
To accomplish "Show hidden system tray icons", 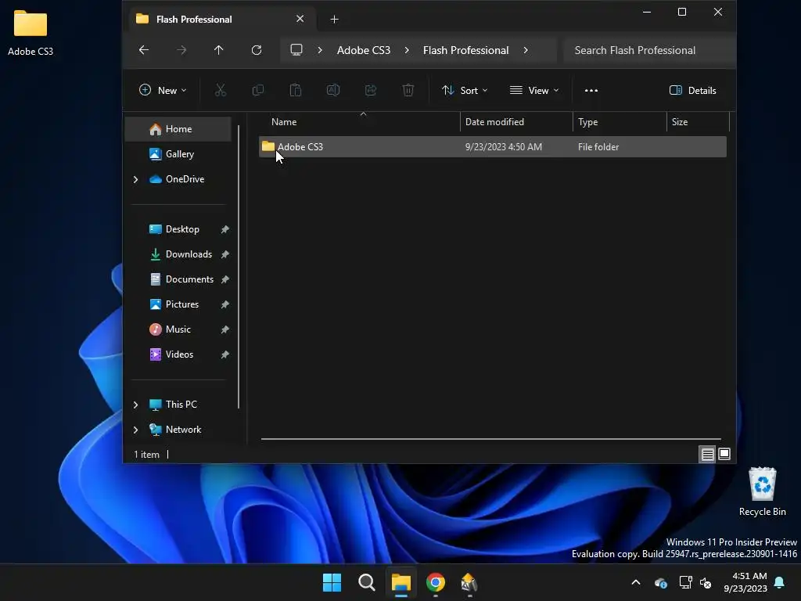I will tap(636, 582).
